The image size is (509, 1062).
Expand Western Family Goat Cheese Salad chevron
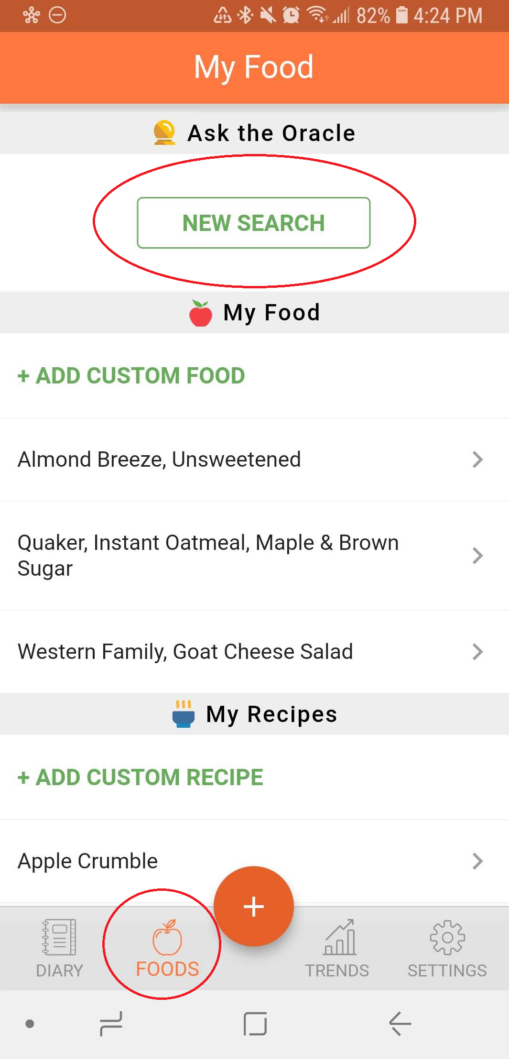(x=477, y=652)
